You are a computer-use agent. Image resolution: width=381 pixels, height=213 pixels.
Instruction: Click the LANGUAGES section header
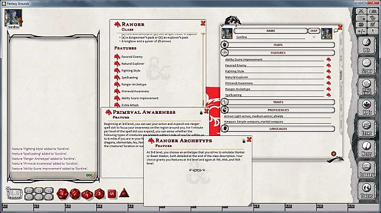coord(278,129)
